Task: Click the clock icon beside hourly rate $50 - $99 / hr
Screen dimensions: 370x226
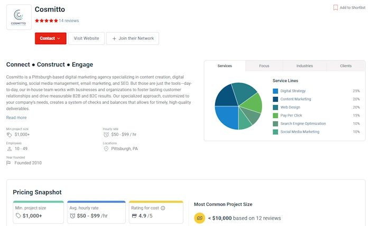Action: coord(106,135)
